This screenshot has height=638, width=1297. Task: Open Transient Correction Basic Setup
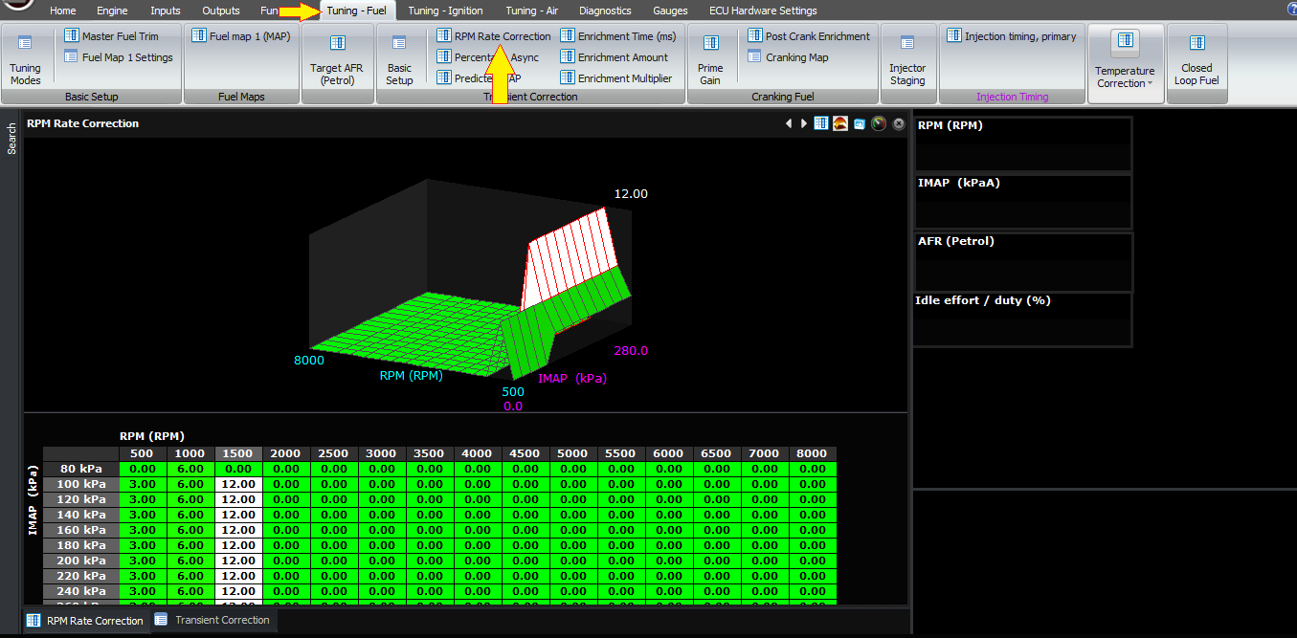[399, 60]
